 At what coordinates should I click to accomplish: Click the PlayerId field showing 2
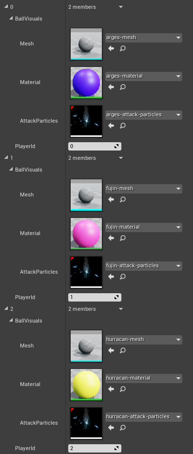coord(95,448)
